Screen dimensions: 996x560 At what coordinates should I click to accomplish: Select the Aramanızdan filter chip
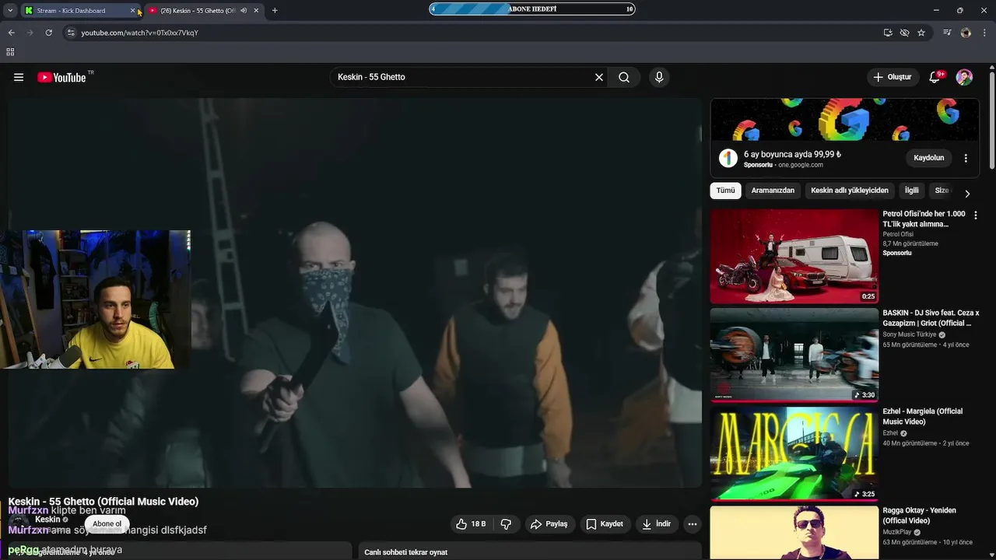point(773,191)
